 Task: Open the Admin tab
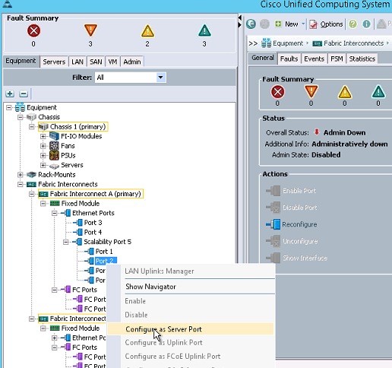pos(132,62)
